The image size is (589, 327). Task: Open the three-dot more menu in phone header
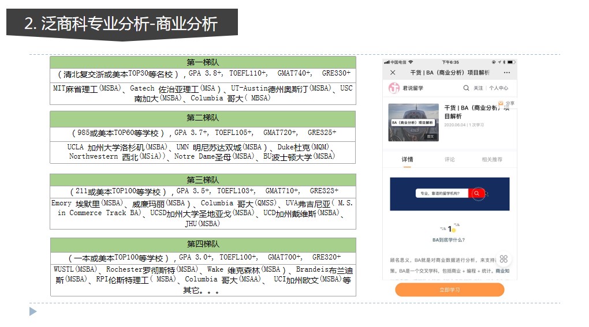click(x=507, y=72)
